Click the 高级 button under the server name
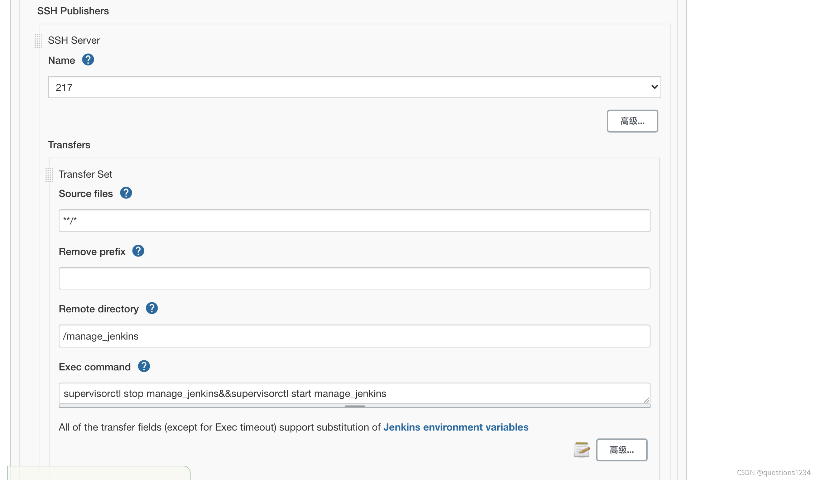The height and width of the screenshot is (480, 816). [x=632, y=121]
